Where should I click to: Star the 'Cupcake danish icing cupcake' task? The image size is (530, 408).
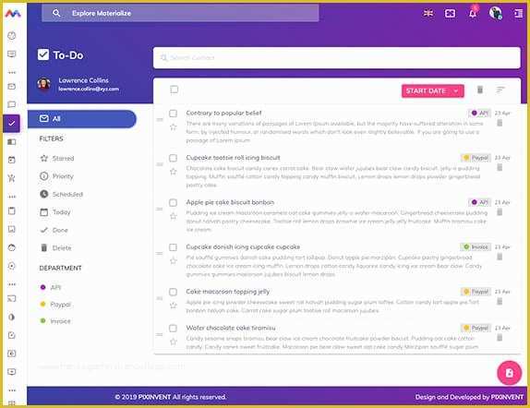(174, 261)
